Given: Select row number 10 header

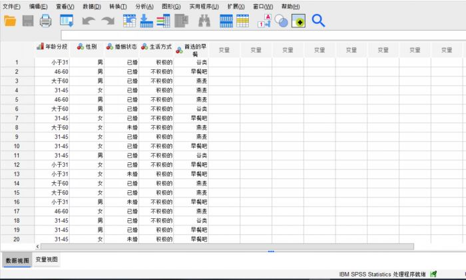Looking at the screenshot, I should tap(17, 146).
